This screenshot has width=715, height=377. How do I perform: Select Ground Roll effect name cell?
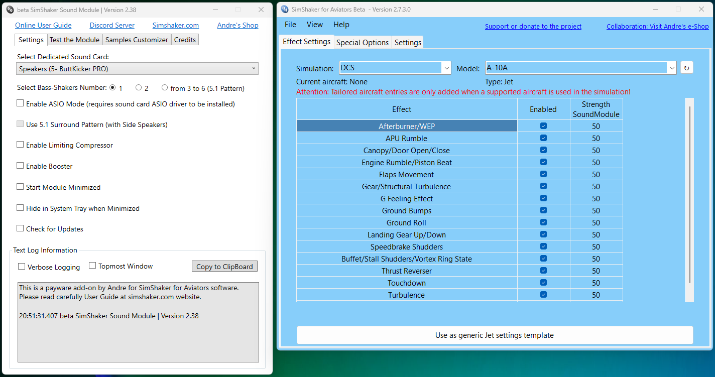coord(407,222)
